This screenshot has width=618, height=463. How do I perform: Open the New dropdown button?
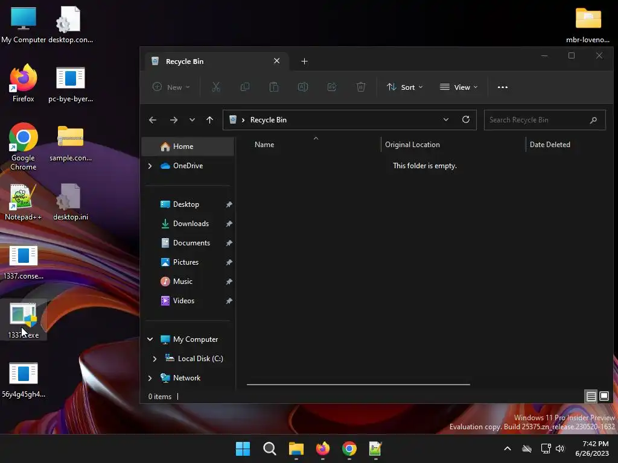click(x=171, y=87)
